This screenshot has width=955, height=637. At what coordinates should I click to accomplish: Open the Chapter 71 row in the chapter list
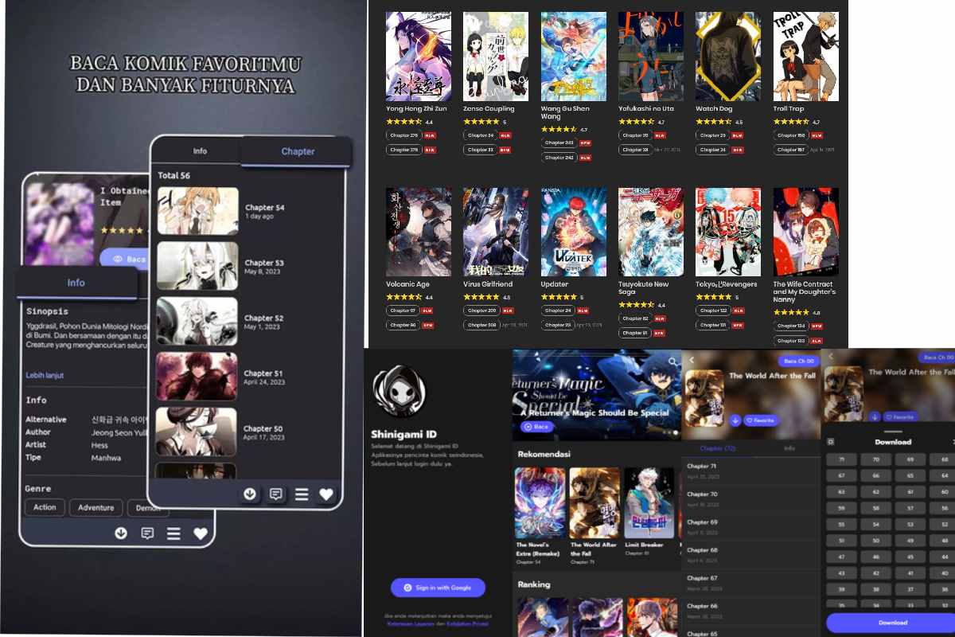[751, 470]
